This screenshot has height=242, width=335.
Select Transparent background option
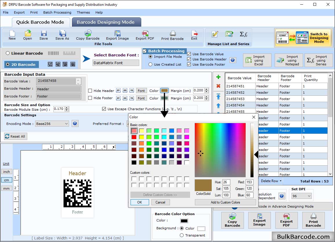(182, 235)
